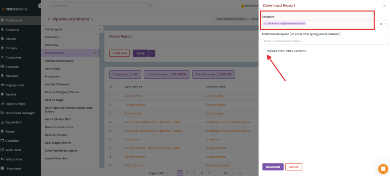The width and height of the screenshot is (390, 176).
Task: Click the Forms sidebar icon
Action: pos(2,131)
